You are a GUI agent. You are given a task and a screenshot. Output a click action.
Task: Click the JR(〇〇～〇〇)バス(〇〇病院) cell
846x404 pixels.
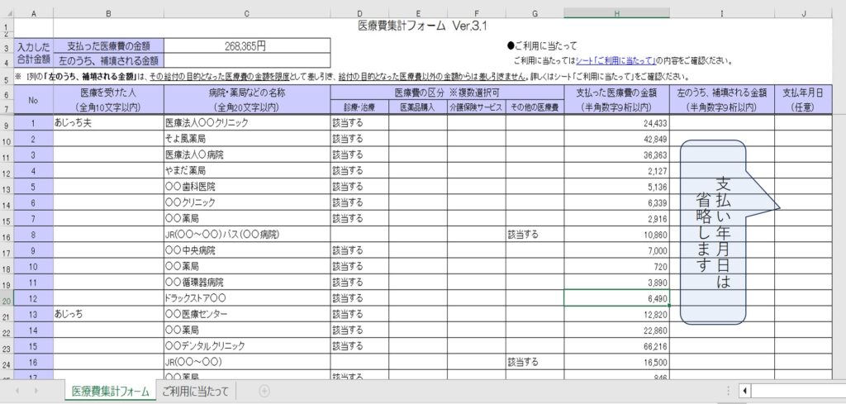(247, 235)
